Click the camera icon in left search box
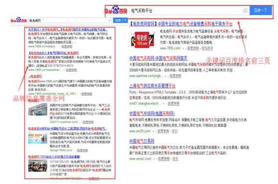Screen dimensions: 278x184 pos(110,20)
